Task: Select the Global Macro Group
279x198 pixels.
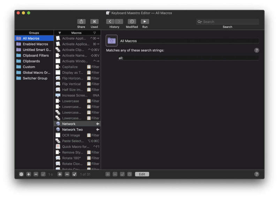Action: [34, 73]
